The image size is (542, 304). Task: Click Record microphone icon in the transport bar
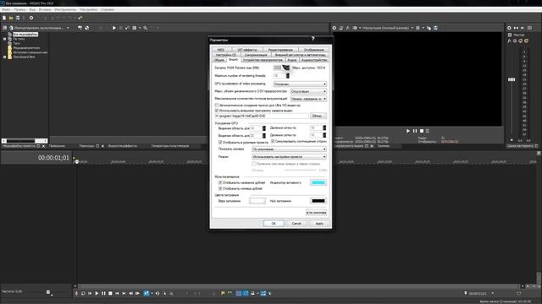click(76, 293)
